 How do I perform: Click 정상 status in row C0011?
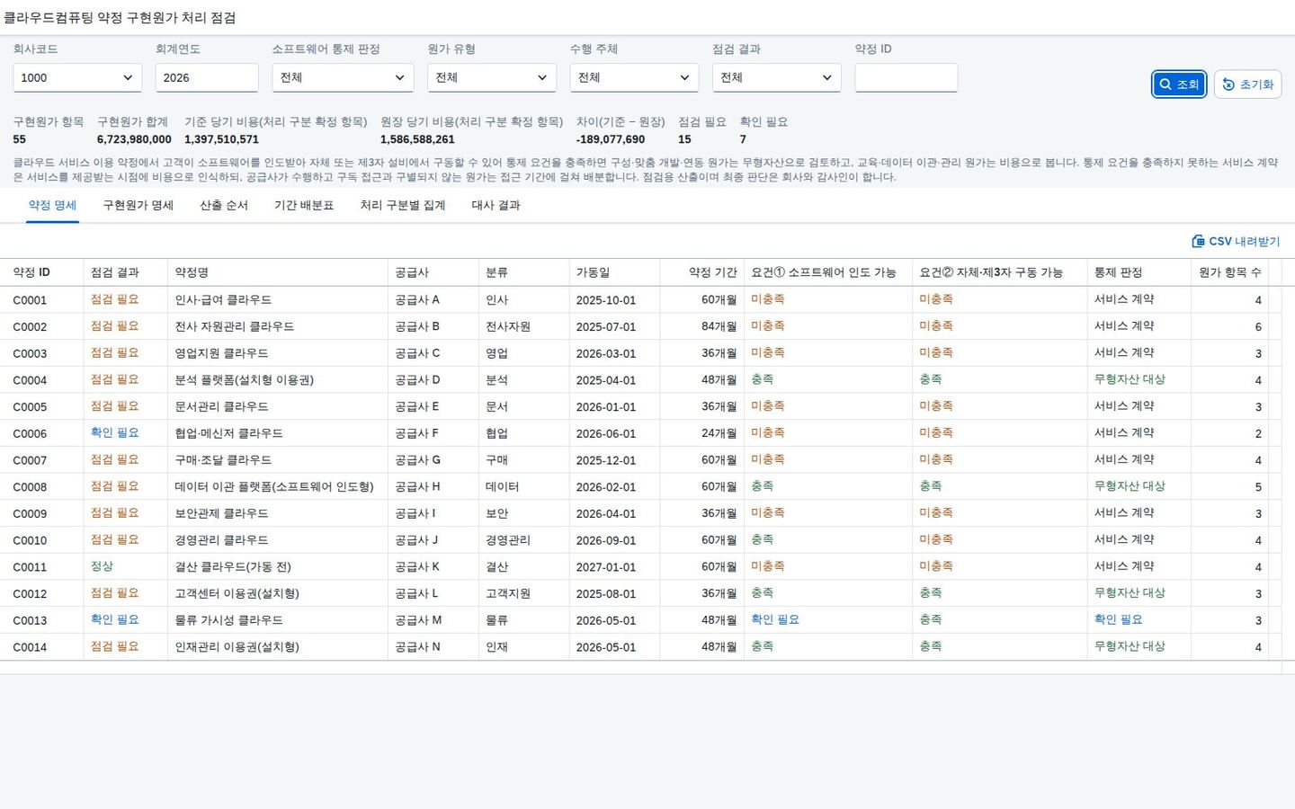point(102,566)
